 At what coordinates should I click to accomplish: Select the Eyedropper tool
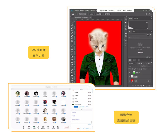[72, 33]
